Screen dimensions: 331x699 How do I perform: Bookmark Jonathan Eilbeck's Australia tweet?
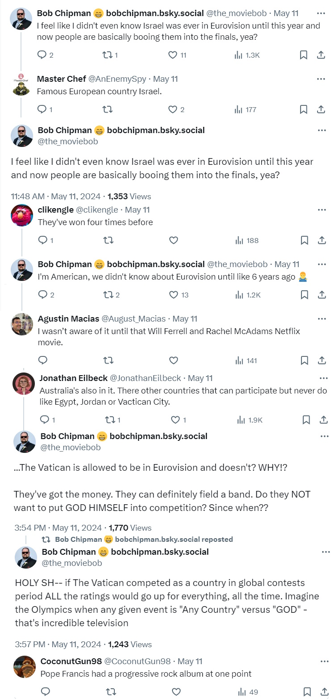tap(306, 420)
